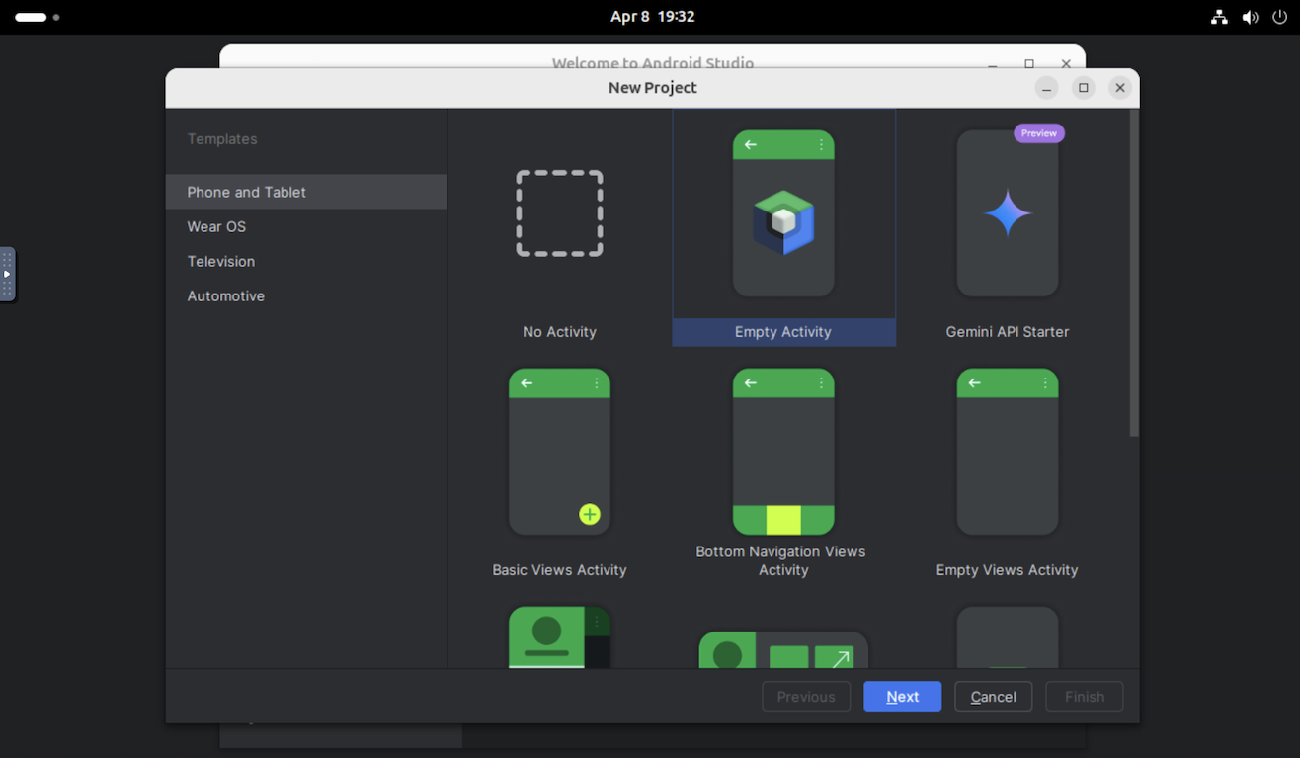The width and height of the screenshot is (1300, 758).
Task: Select the Empty Views Activity template
Action: coord(1007,453)
